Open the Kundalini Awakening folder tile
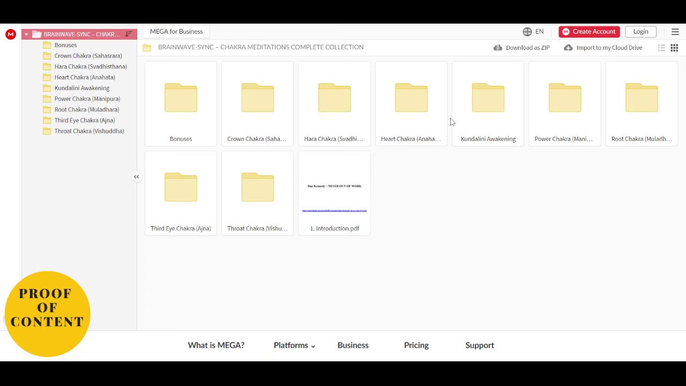Viewport: 686px width, 386px height. point(488,103)
